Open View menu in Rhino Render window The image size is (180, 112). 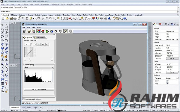click(x=33, y=27)
